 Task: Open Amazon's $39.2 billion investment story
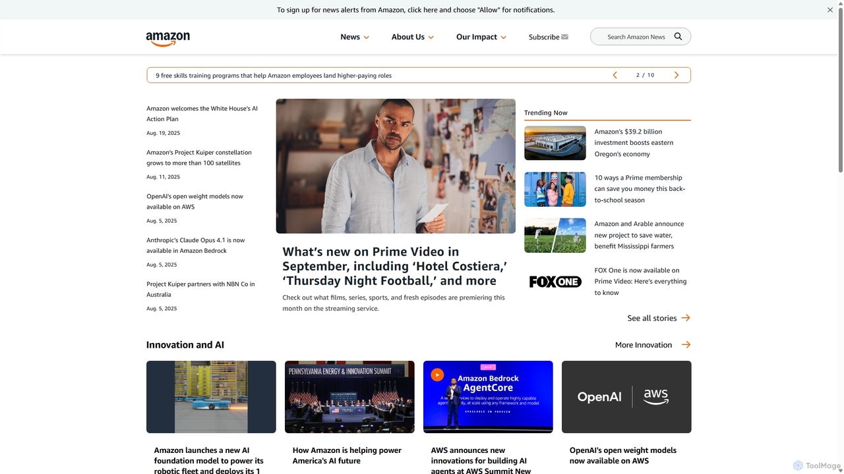(x=634, y=143)
